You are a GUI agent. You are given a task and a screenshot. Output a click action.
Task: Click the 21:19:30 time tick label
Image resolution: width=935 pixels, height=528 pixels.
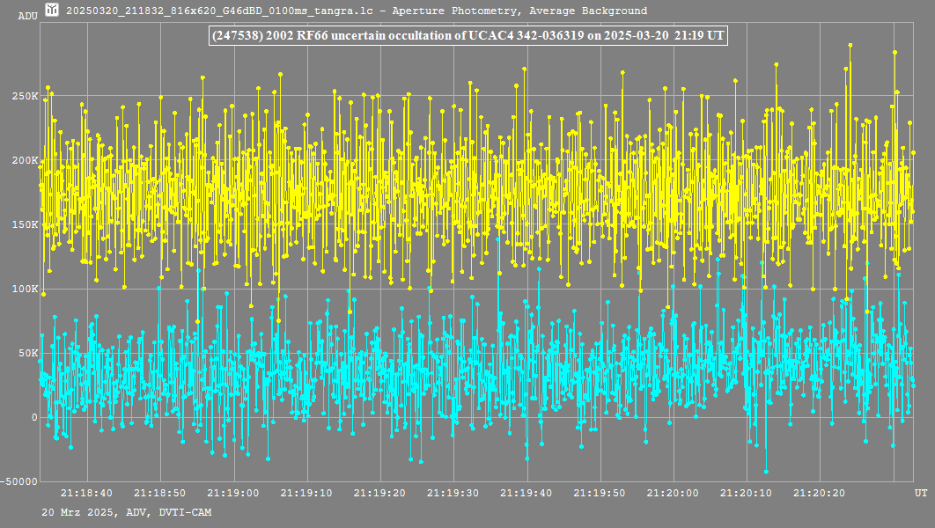click(453, 493)
